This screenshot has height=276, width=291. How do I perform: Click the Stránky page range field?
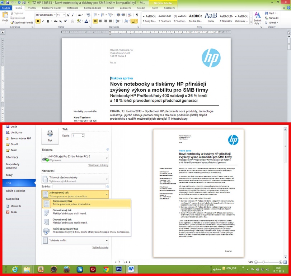pyautogui.click(x=79, y=187)
